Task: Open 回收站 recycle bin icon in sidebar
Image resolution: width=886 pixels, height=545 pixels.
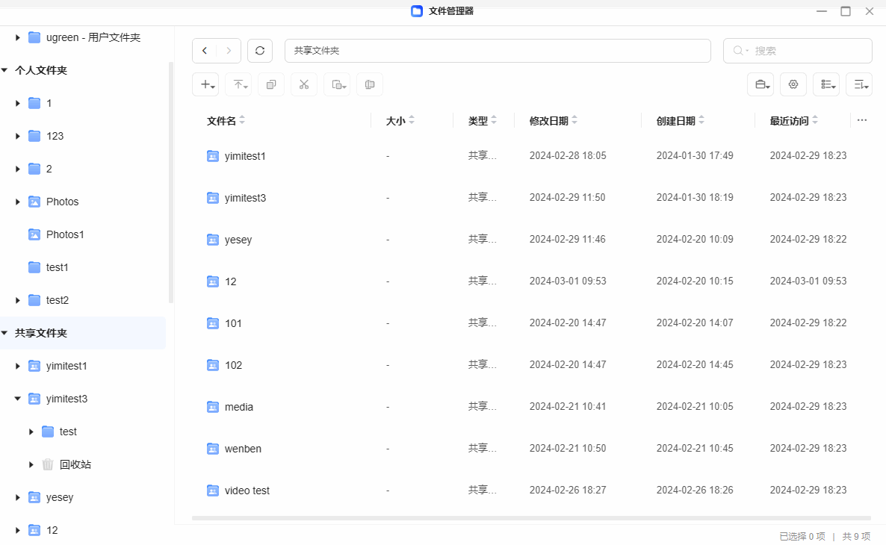Action: [x=48, y=464]
